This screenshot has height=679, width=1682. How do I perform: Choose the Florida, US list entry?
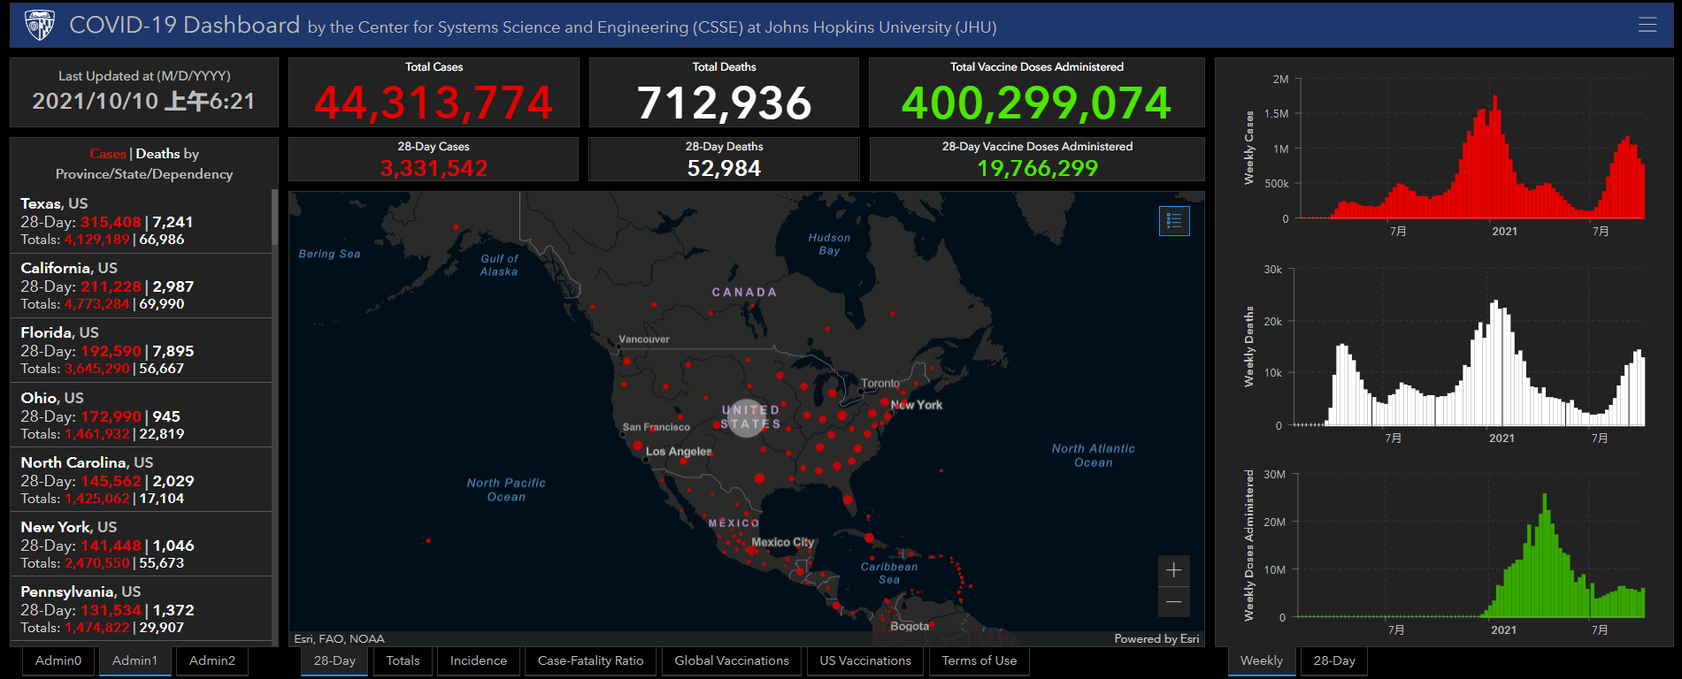(141, 350)
